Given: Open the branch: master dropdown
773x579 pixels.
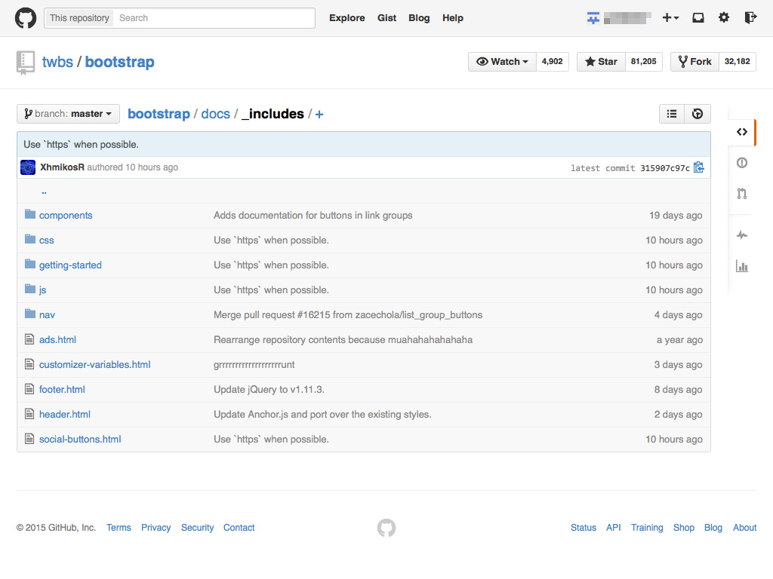Looking at the screenshot, I should [67, 113].
